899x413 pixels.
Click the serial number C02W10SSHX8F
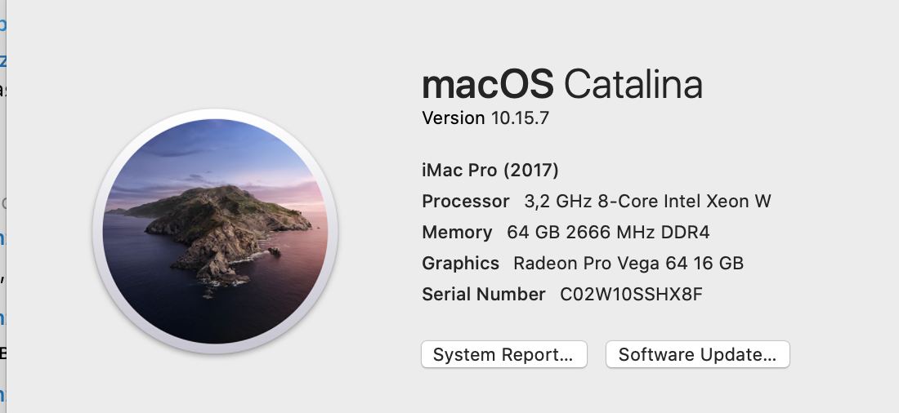pyautogui.click(x=630, y=295)
